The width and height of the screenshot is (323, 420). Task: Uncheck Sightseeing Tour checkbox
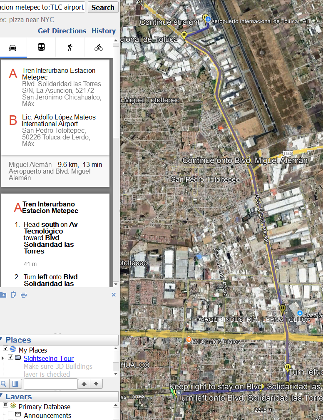coord(10,357)
